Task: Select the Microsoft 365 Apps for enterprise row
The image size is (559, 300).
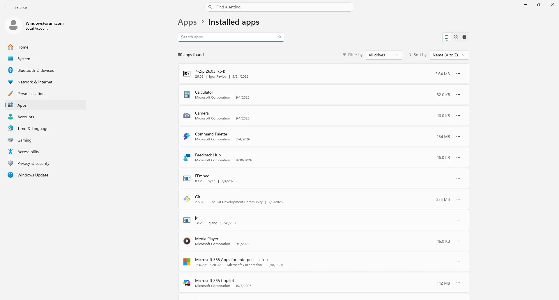Action: click(x=323, y=262)
